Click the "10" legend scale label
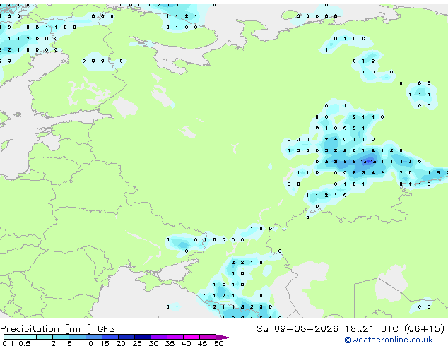Image resolution: width=448 pixels, height=346 pixels. point(88,343)
